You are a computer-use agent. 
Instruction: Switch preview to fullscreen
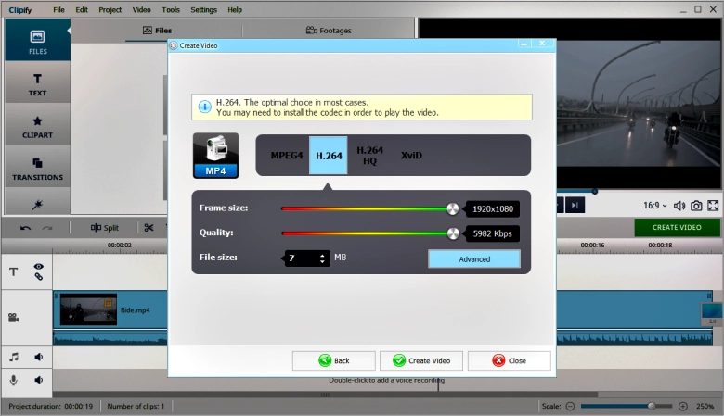[x=713, y=206]
